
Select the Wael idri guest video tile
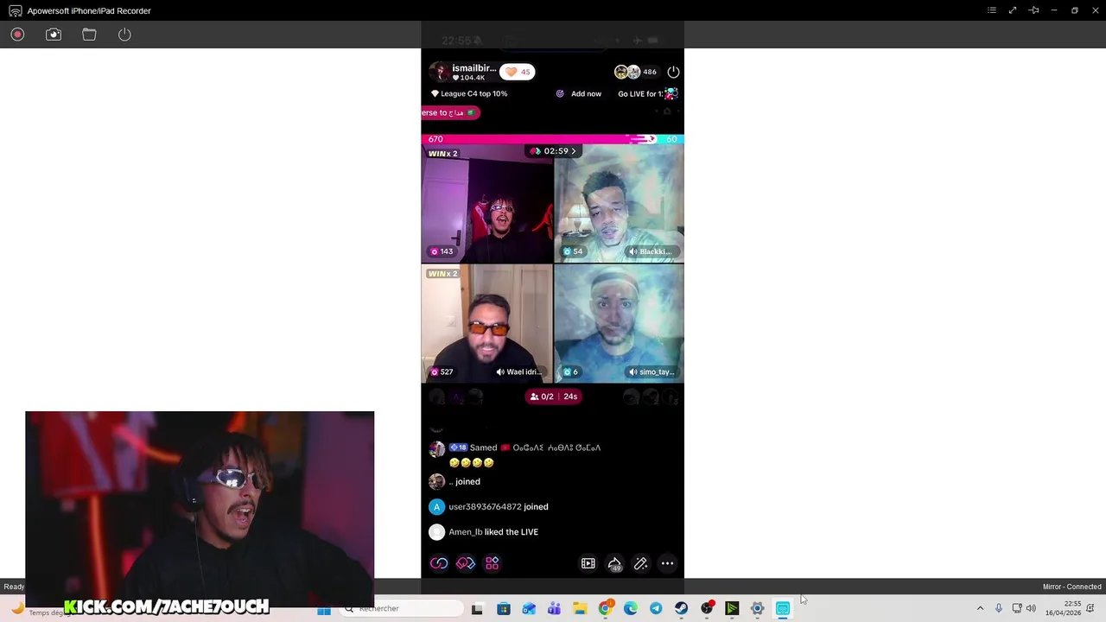coord(486,323)
